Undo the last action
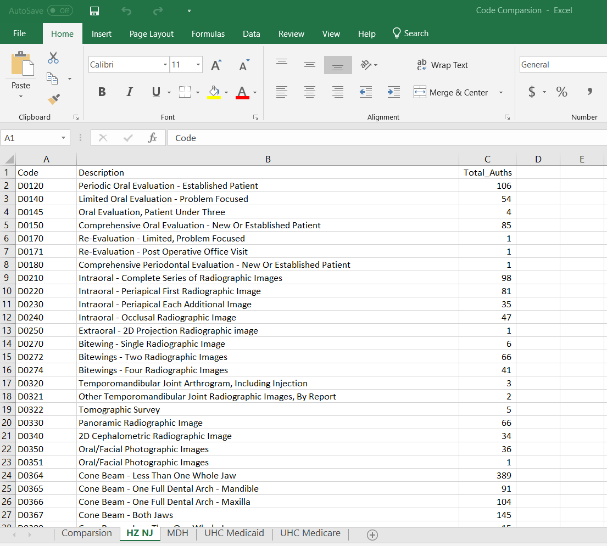Screen dimensions: 607x546 [126, 10]
